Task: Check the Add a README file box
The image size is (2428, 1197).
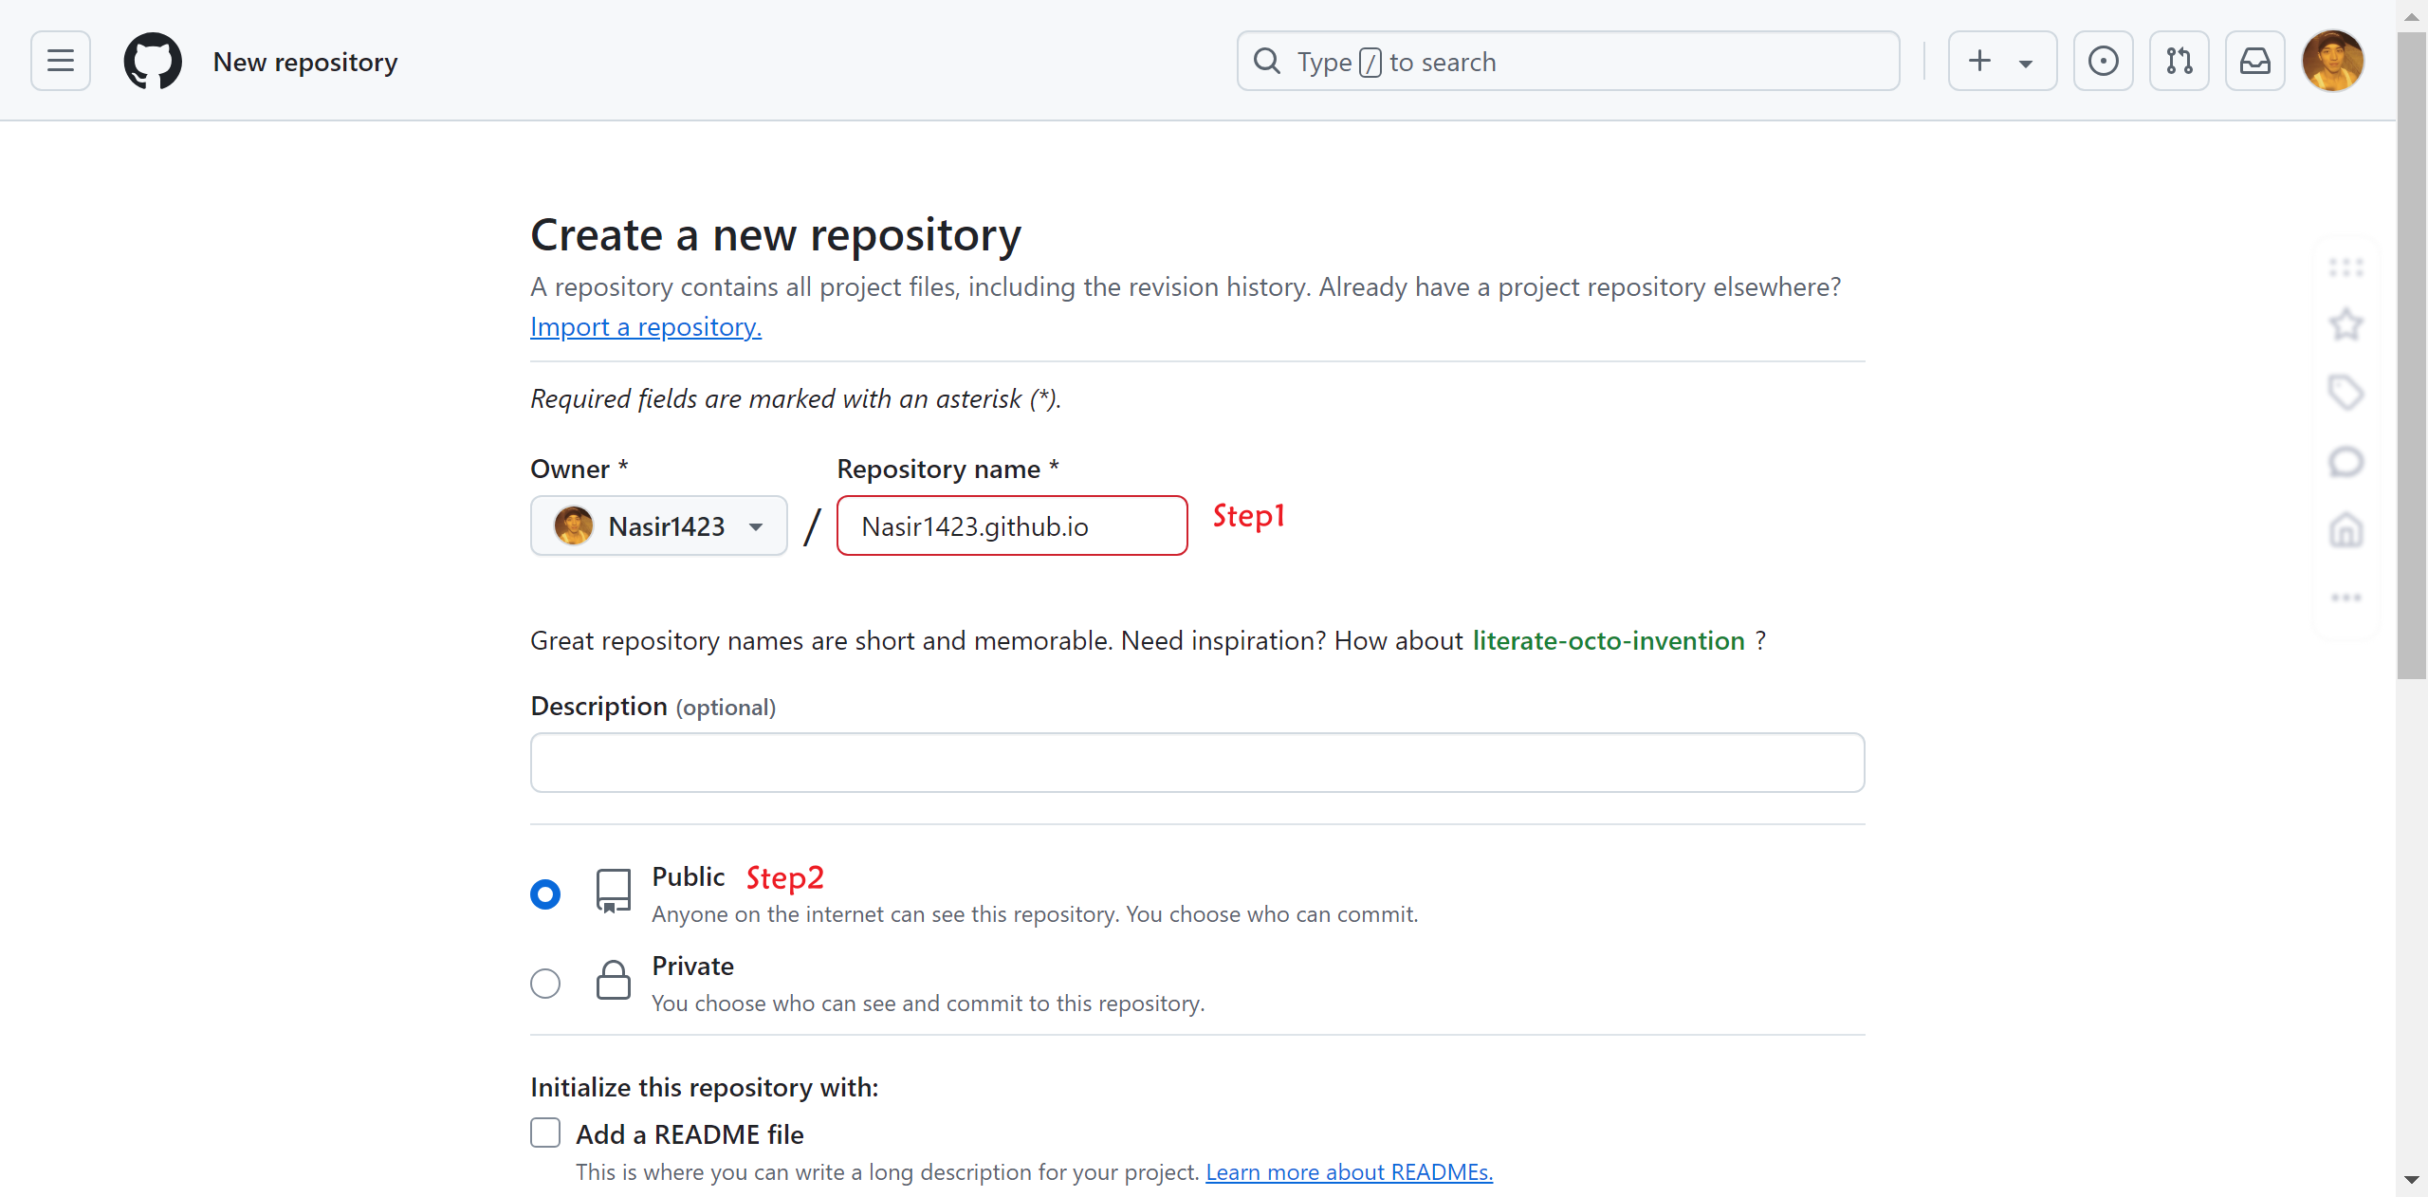Action: (x=545, y=1133)
